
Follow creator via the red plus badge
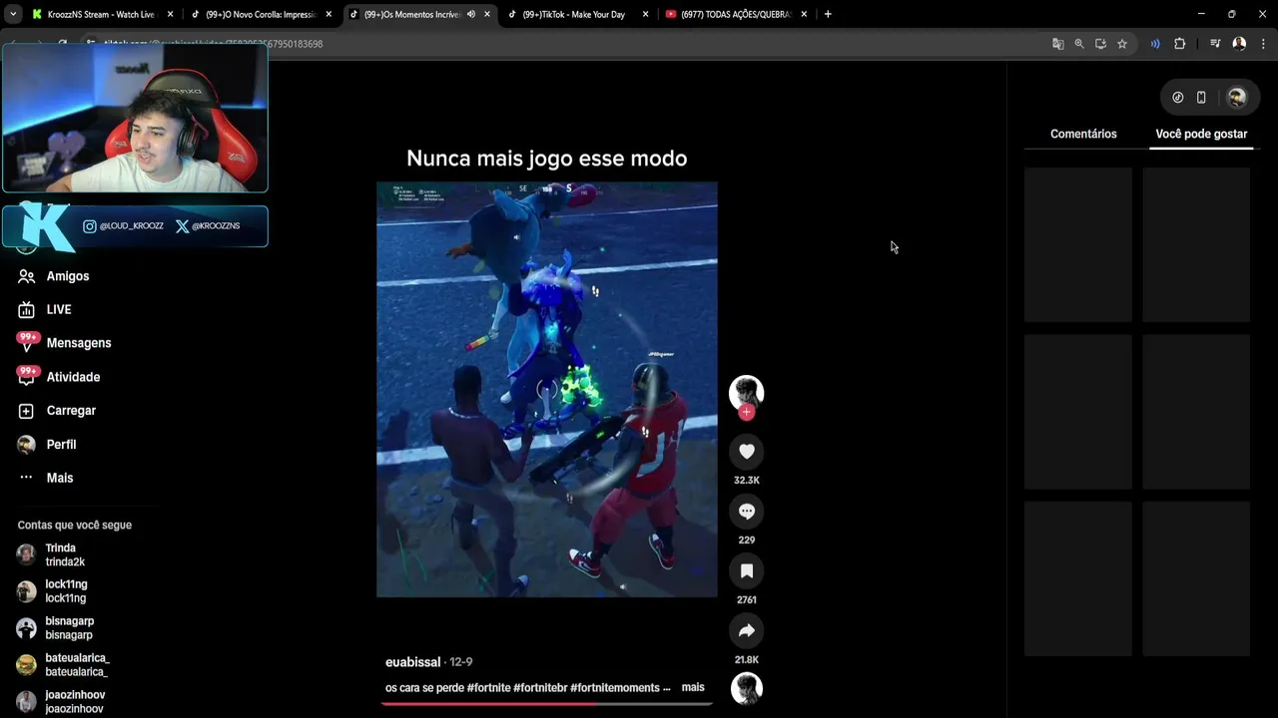tap(746, 412)
